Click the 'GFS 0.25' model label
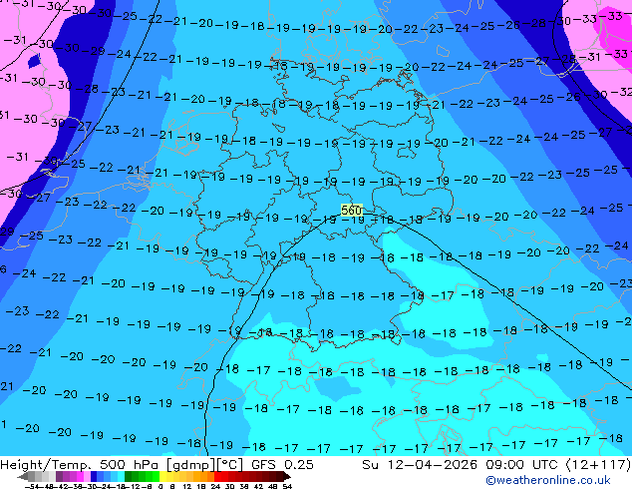632x489 pixels. coord(282,465)
